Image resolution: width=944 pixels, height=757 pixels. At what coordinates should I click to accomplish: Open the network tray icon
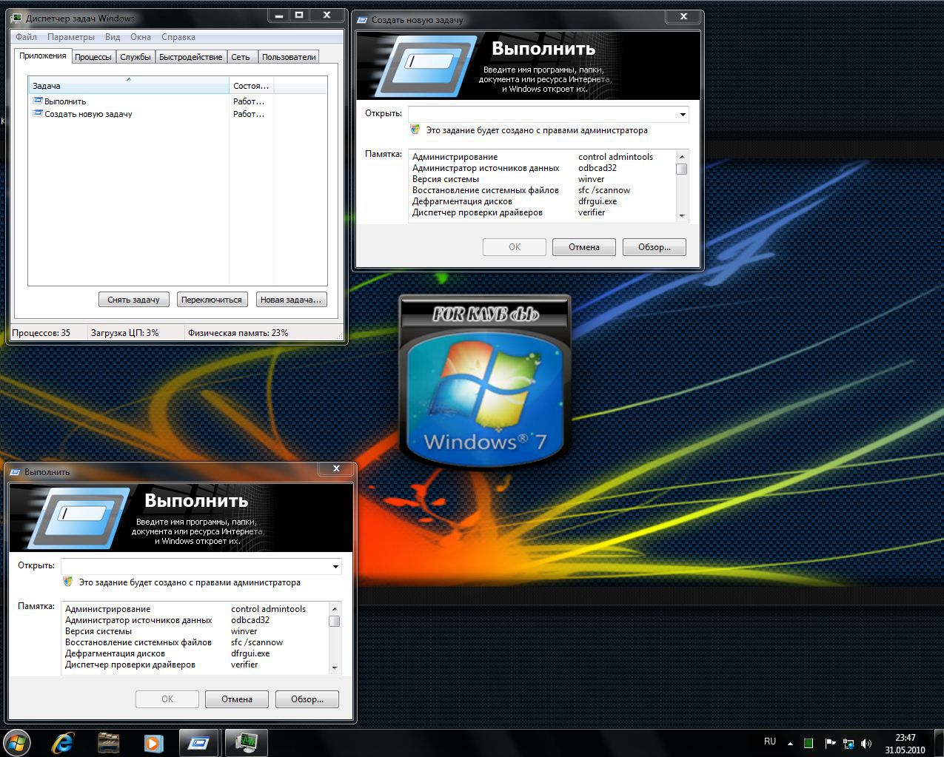coord(848,743)
